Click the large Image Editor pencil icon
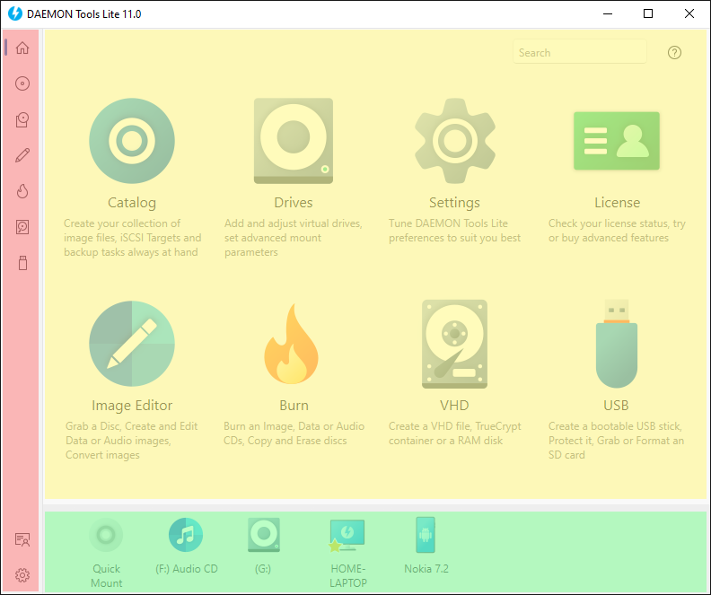Image resolution: width=711 pixels, height=595 pixels. click(x=132, y=344)
